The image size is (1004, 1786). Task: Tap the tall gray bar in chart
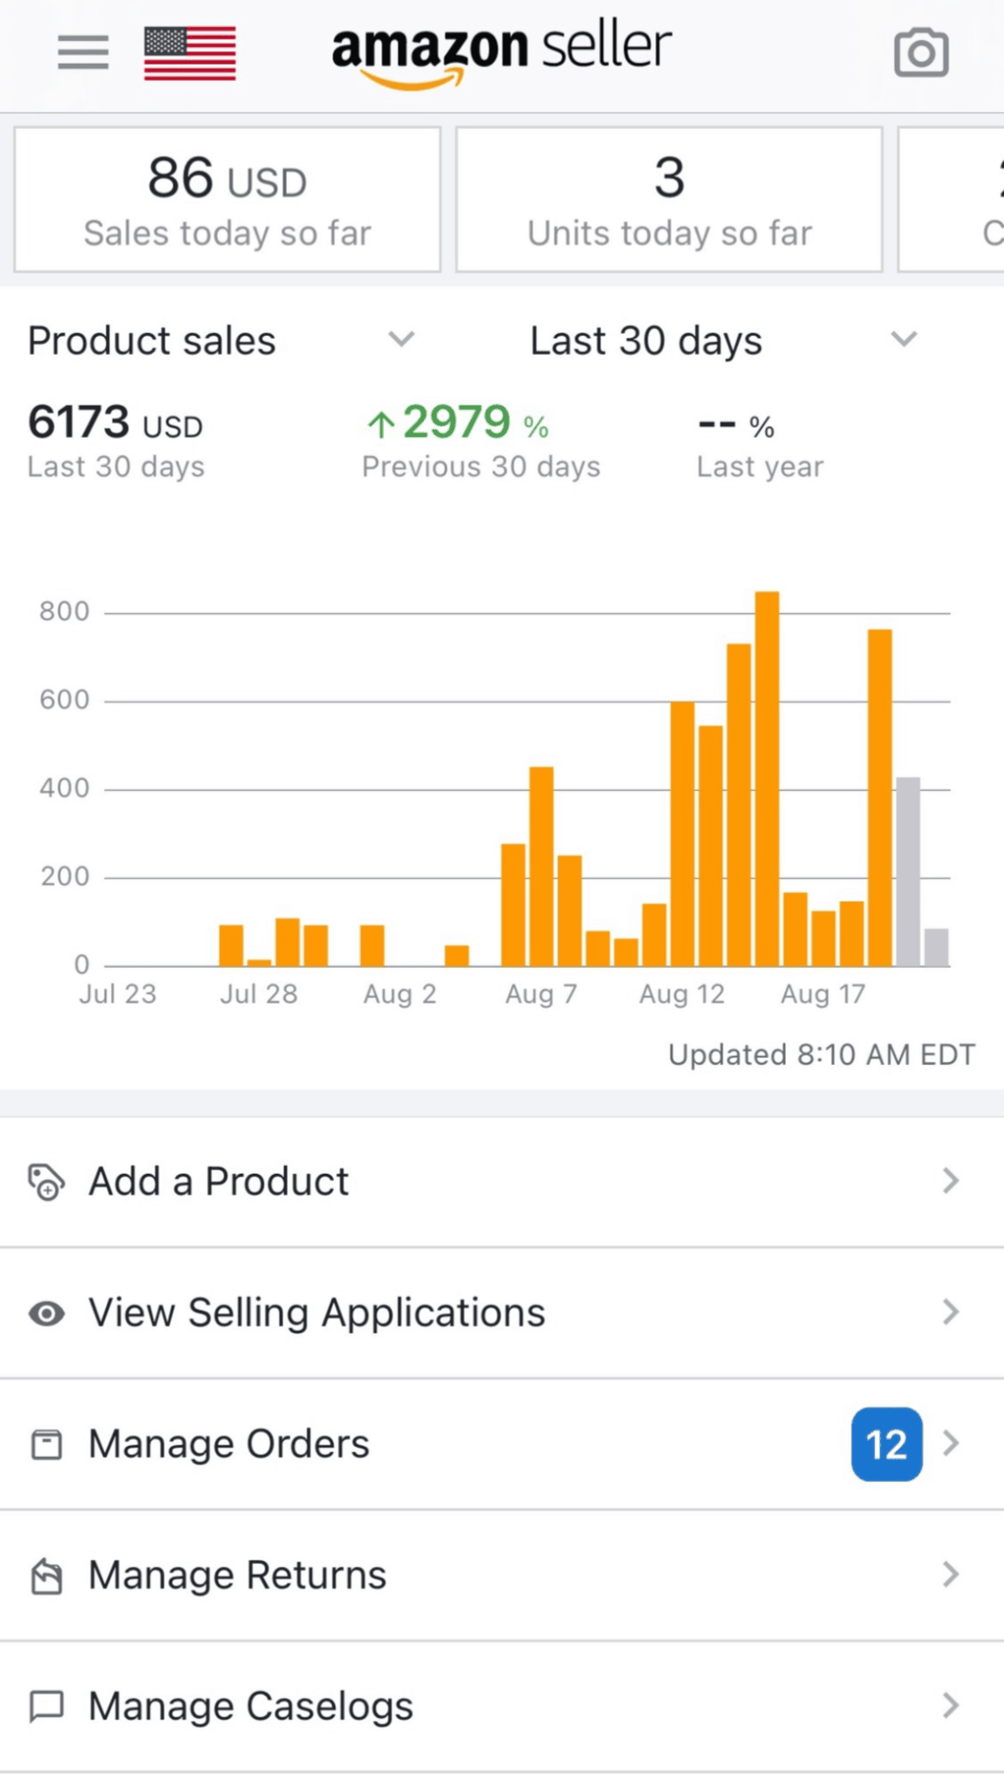pyautogui.click(x=908, y=870)
